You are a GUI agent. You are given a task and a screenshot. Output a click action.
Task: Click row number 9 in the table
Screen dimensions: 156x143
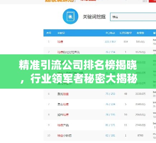[x=49, y=125]
